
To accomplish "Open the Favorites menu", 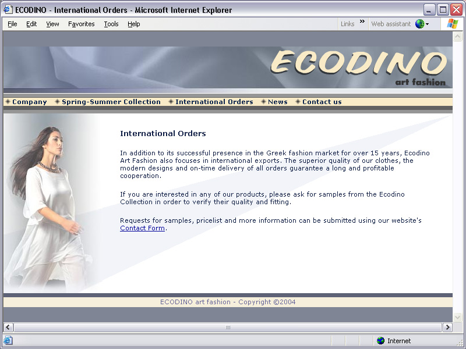I will tap(81, 24).
